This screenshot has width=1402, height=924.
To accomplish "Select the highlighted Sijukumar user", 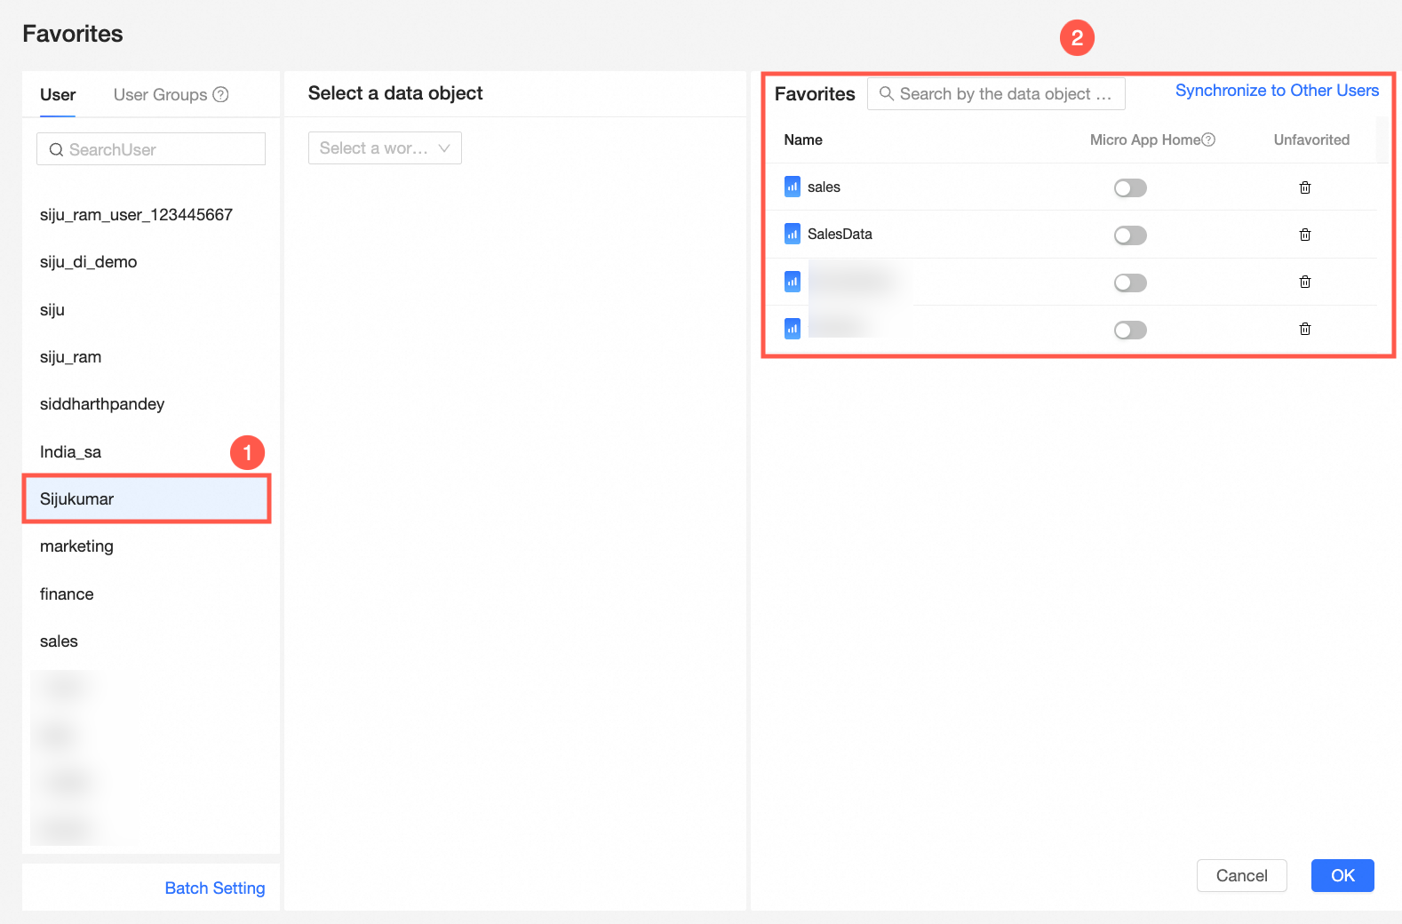I will point(147,499).
